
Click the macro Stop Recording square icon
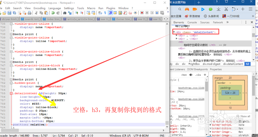(x=147, y=13)
